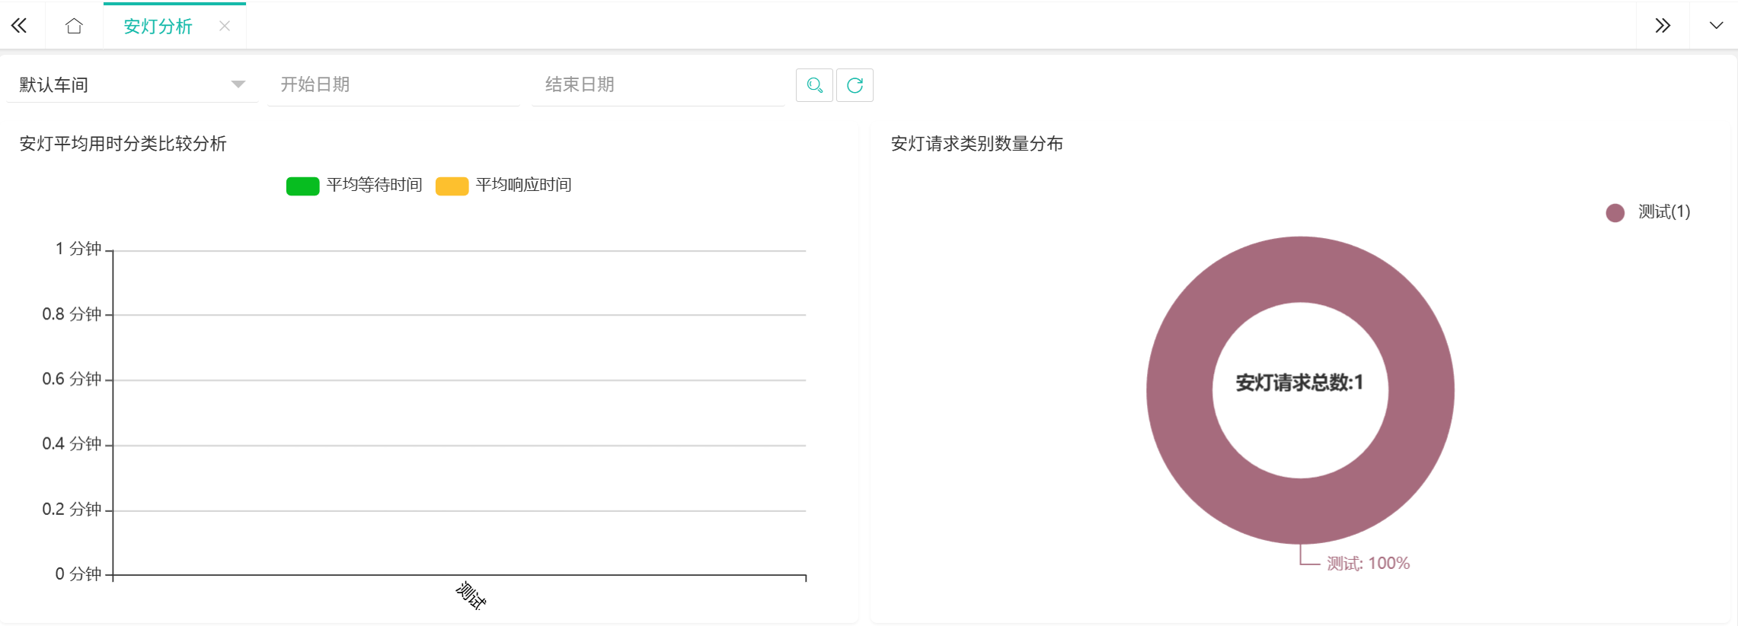Viewport: 1738px width, 626px height.
Task: Toggle the 测试(1) donut legend item
Action: [1663, 212]
